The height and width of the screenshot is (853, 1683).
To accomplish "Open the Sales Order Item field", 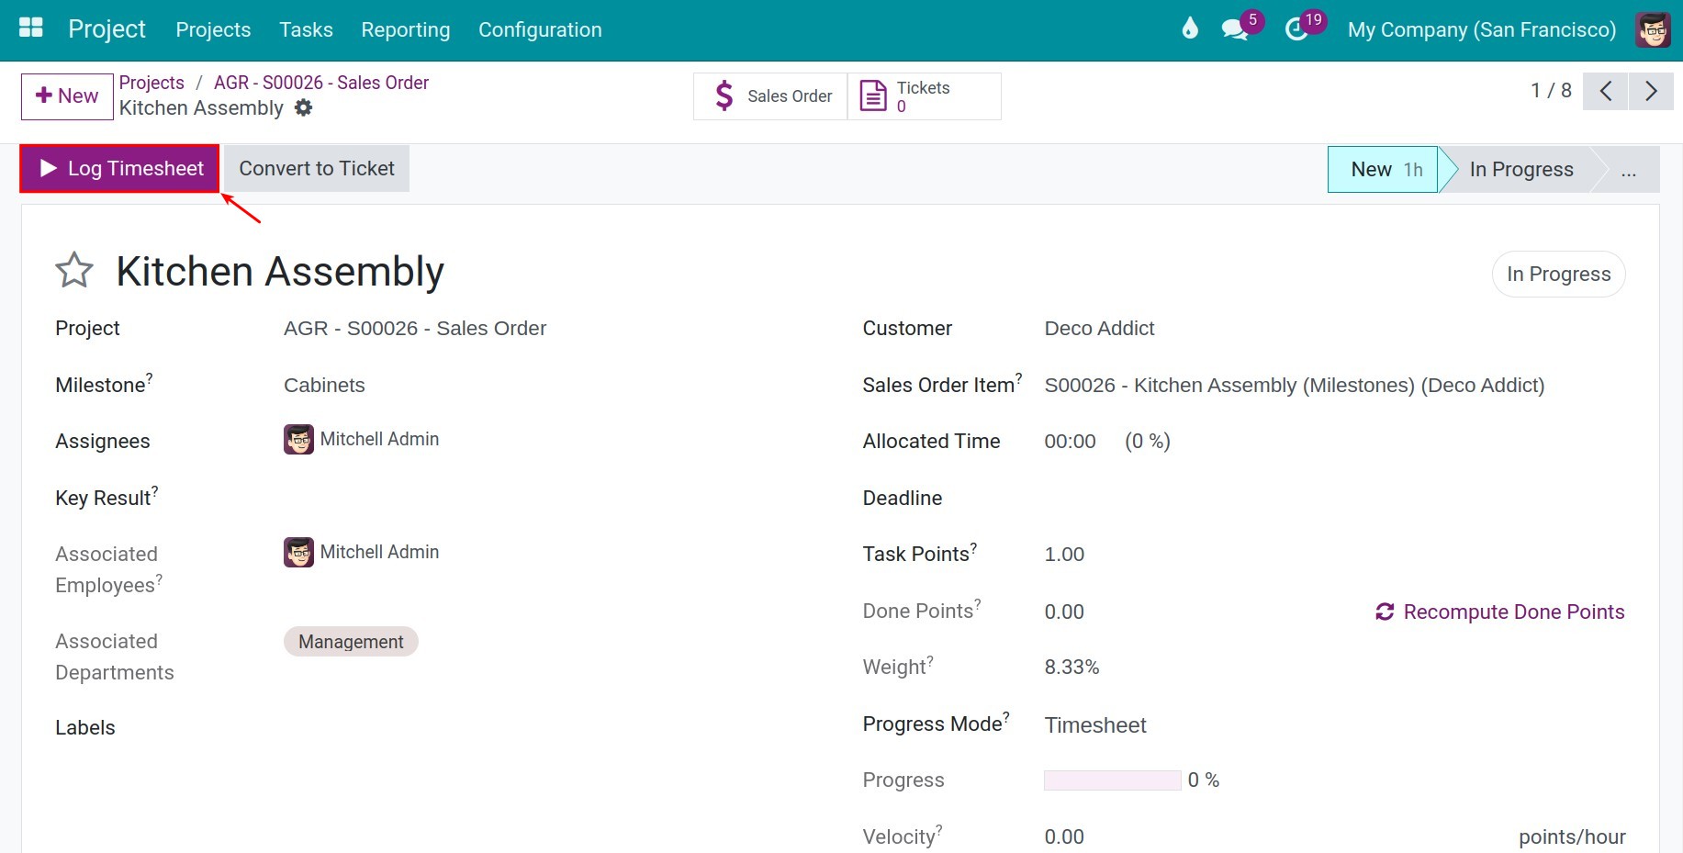I will tap(1295, 386).
